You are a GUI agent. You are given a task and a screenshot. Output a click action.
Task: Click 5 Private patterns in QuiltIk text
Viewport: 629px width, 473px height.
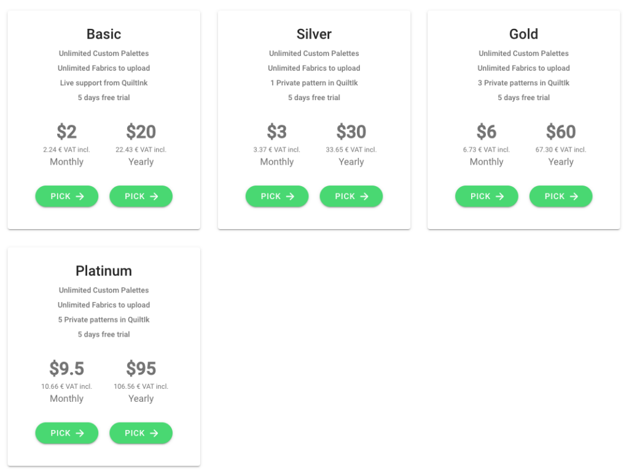tap(104, 319)
